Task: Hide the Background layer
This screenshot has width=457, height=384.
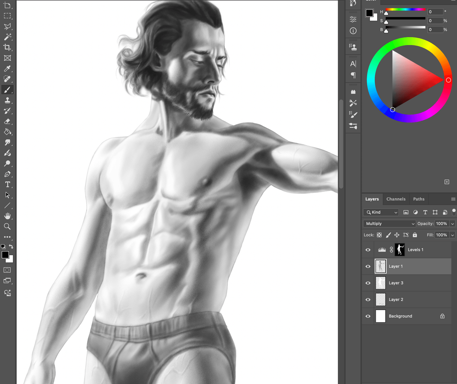Action: (x=368, y=316)
